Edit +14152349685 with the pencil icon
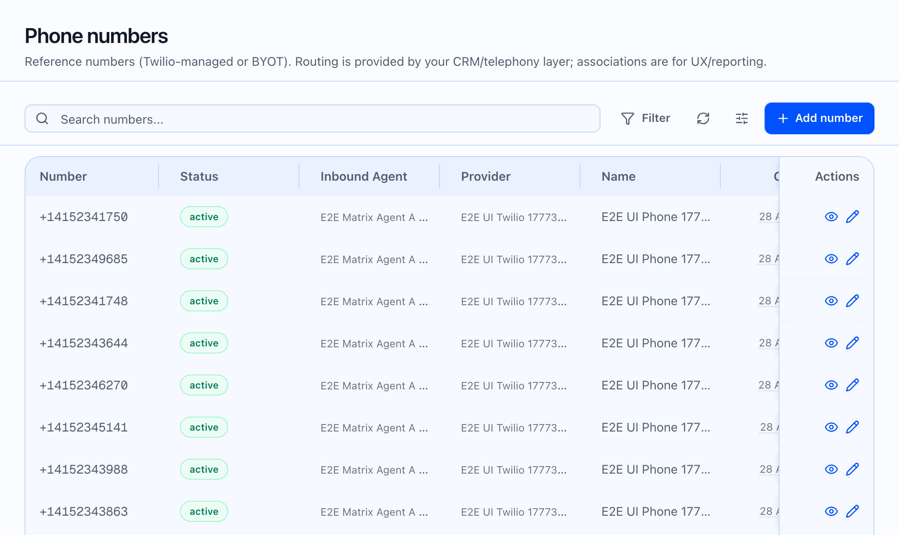Image resolution: width=899 pixels, height=535 pixels. 852,259
